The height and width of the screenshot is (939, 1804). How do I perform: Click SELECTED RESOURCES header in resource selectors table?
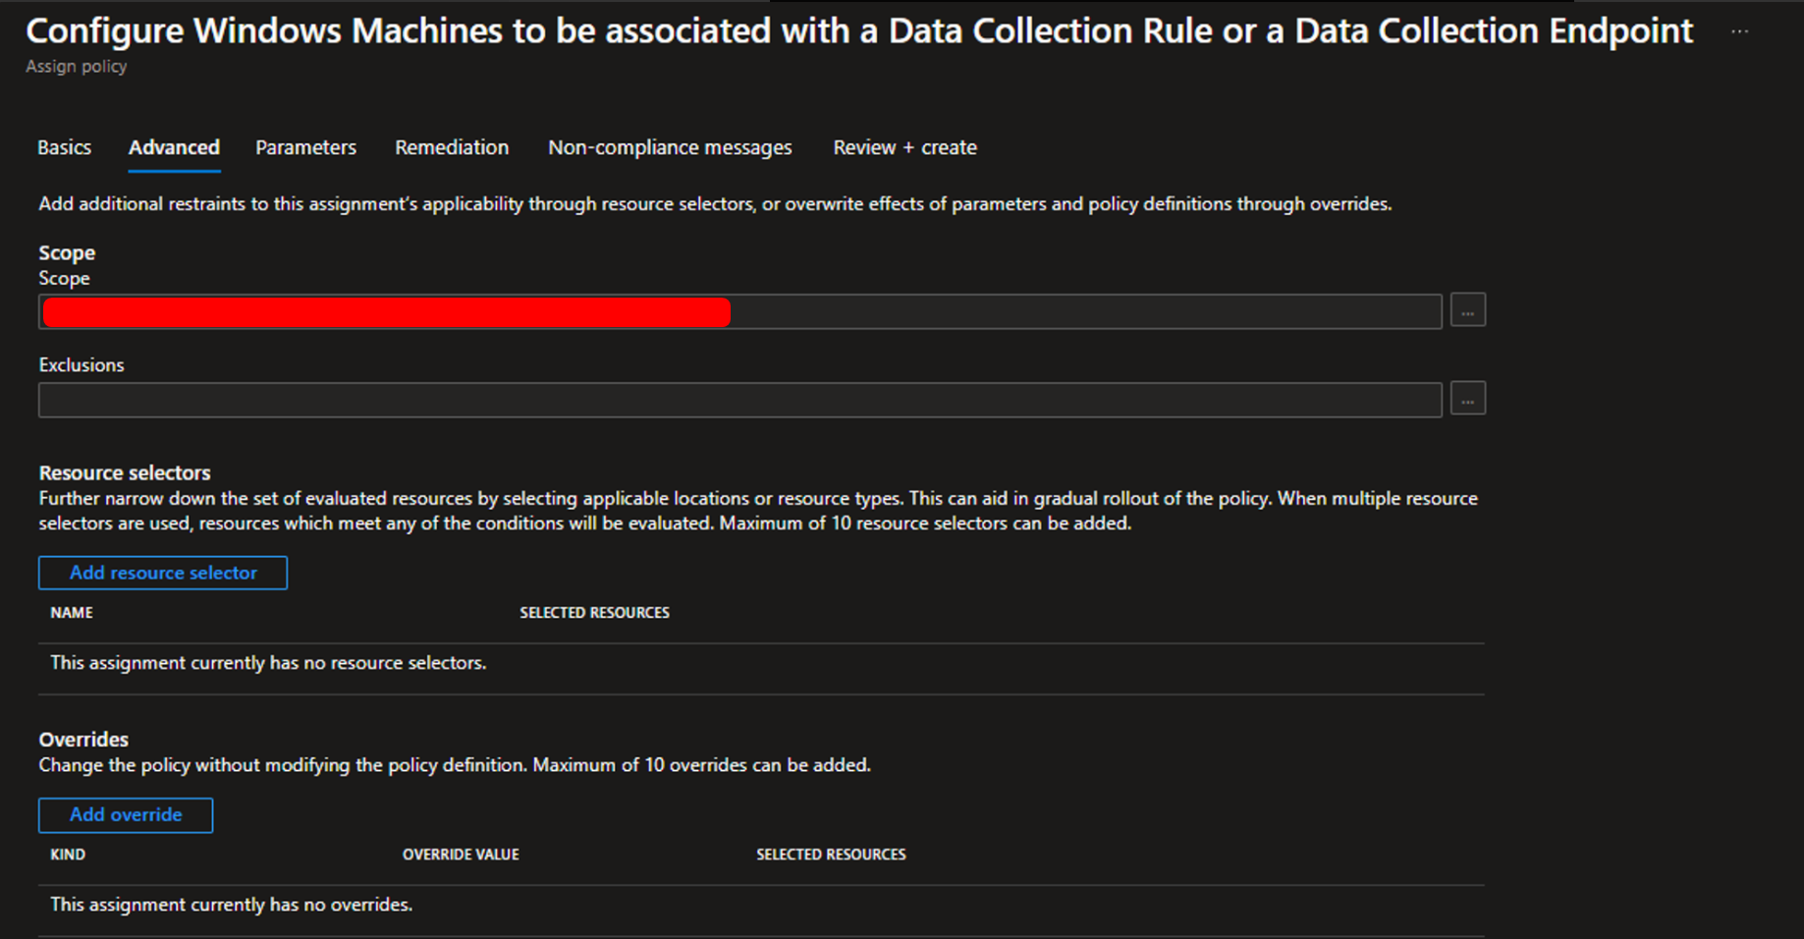coord(594,613)
